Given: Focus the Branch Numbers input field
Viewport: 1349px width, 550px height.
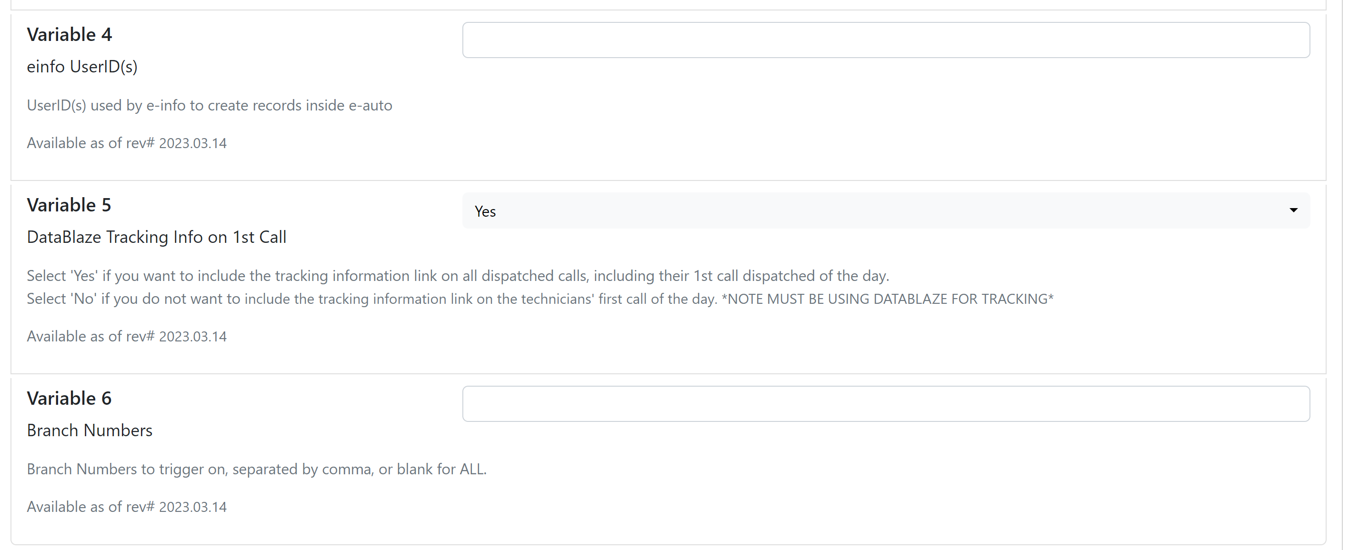Looking at the screenshot, I should click(x=886, y=404).
